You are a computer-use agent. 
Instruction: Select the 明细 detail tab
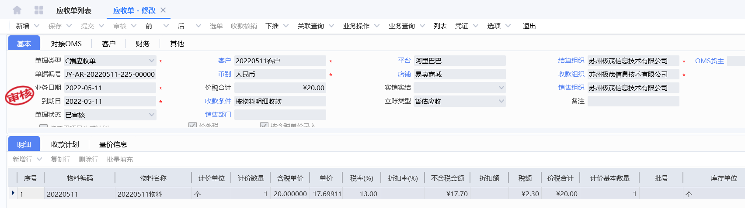(x=24, y=144)
